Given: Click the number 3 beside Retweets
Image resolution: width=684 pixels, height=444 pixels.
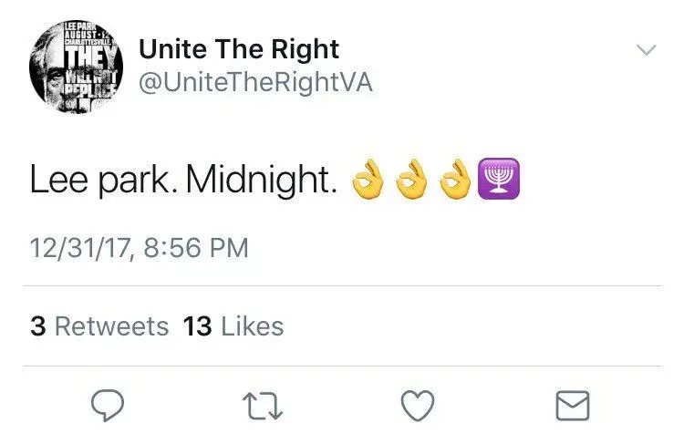Looking at the screenshot, I should tap(37, 326).
